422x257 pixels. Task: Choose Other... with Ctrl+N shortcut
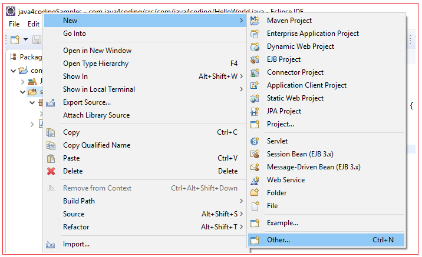(326, 240)
